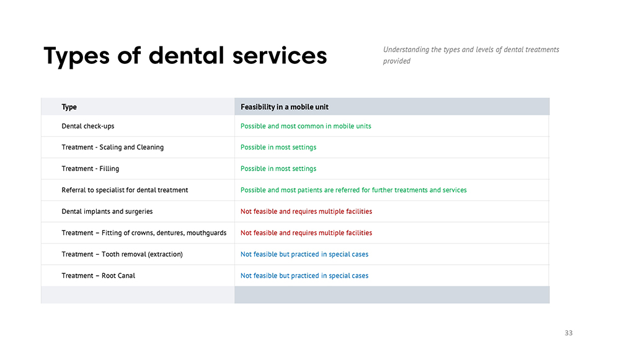
Task: Select the crowns, dentures, mouthguards row label
Action: [144, 233]
